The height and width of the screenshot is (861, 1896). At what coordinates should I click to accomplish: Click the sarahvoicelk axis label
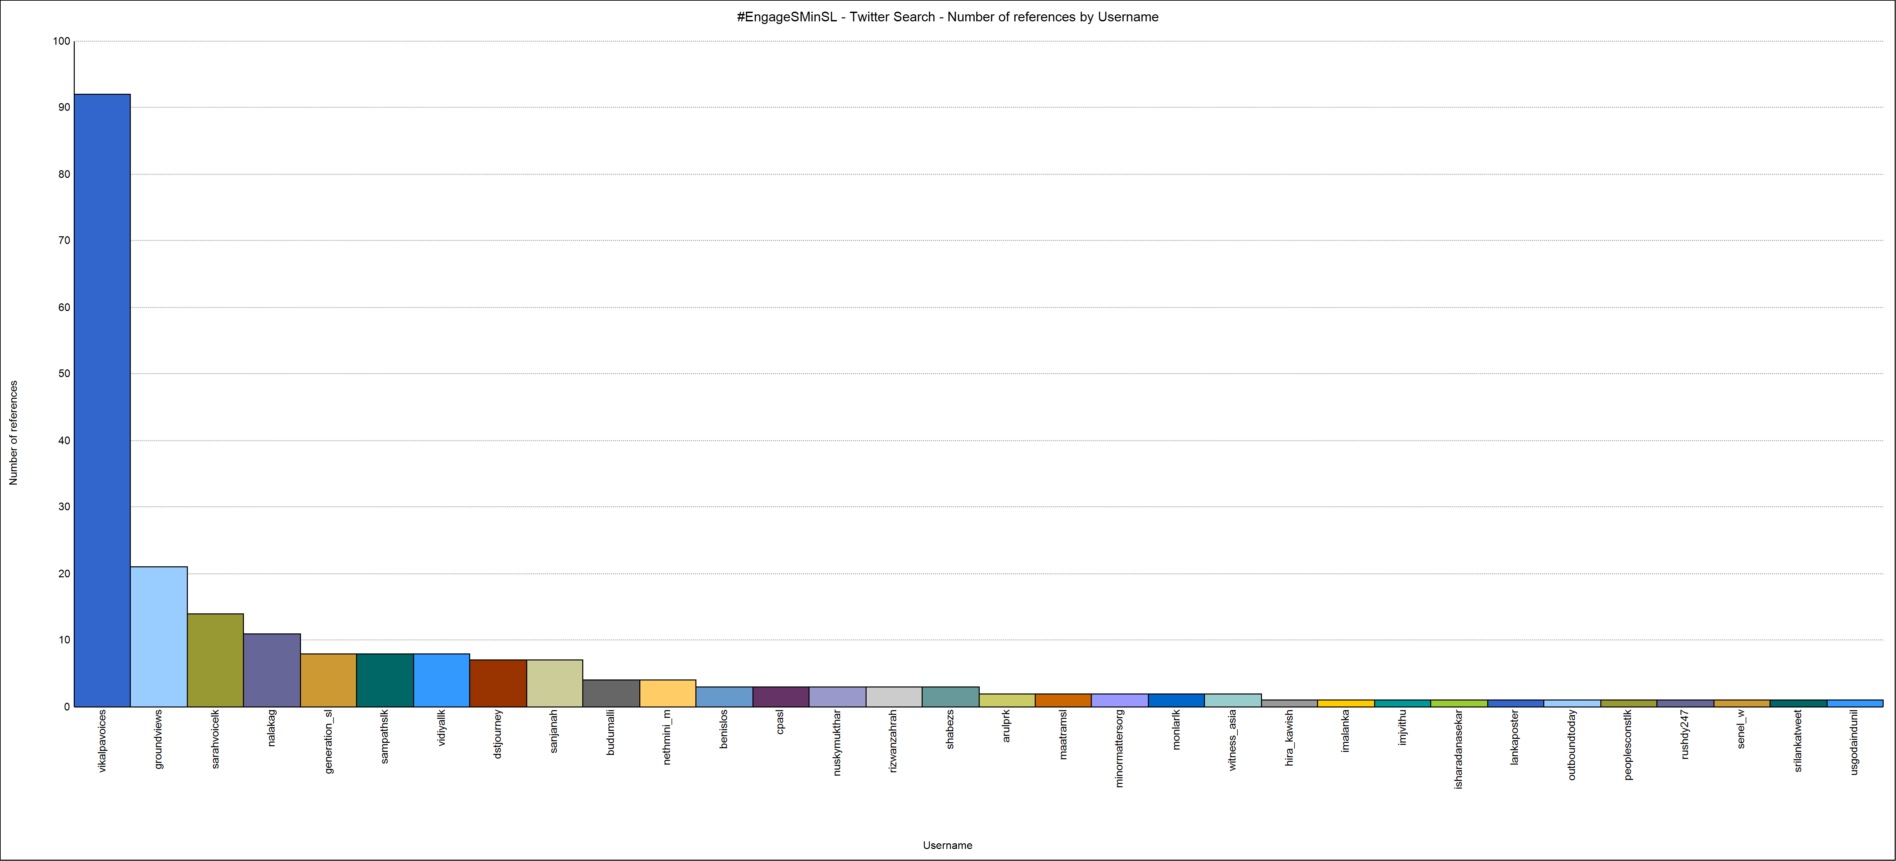216,740
